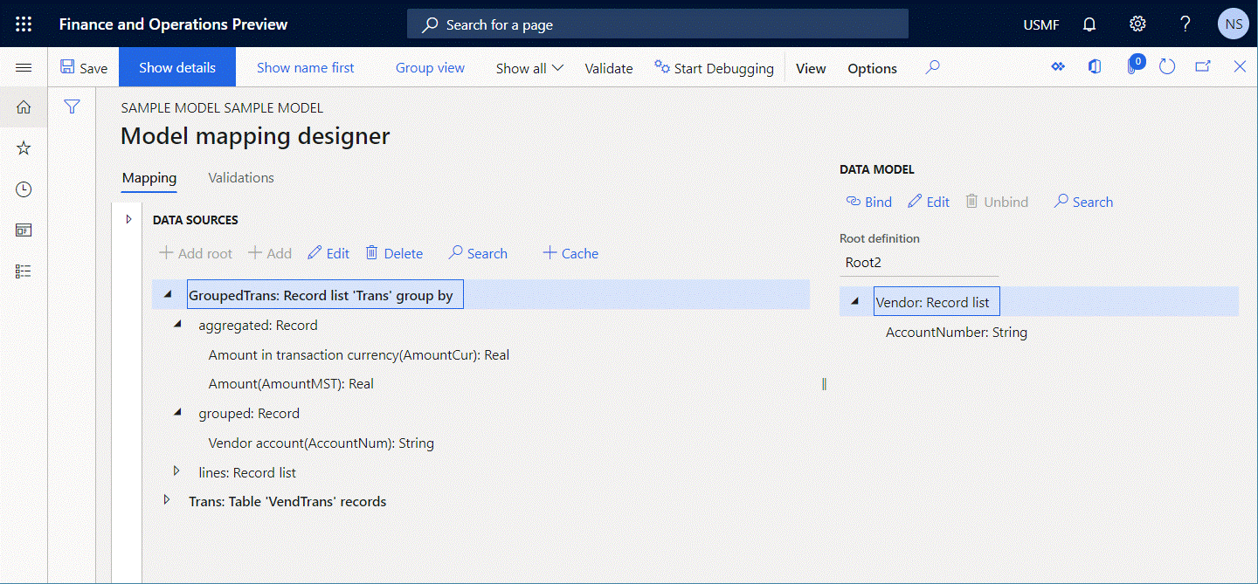Open in Office icon
Screen dimensions: 1258x584
point(1095,67)
